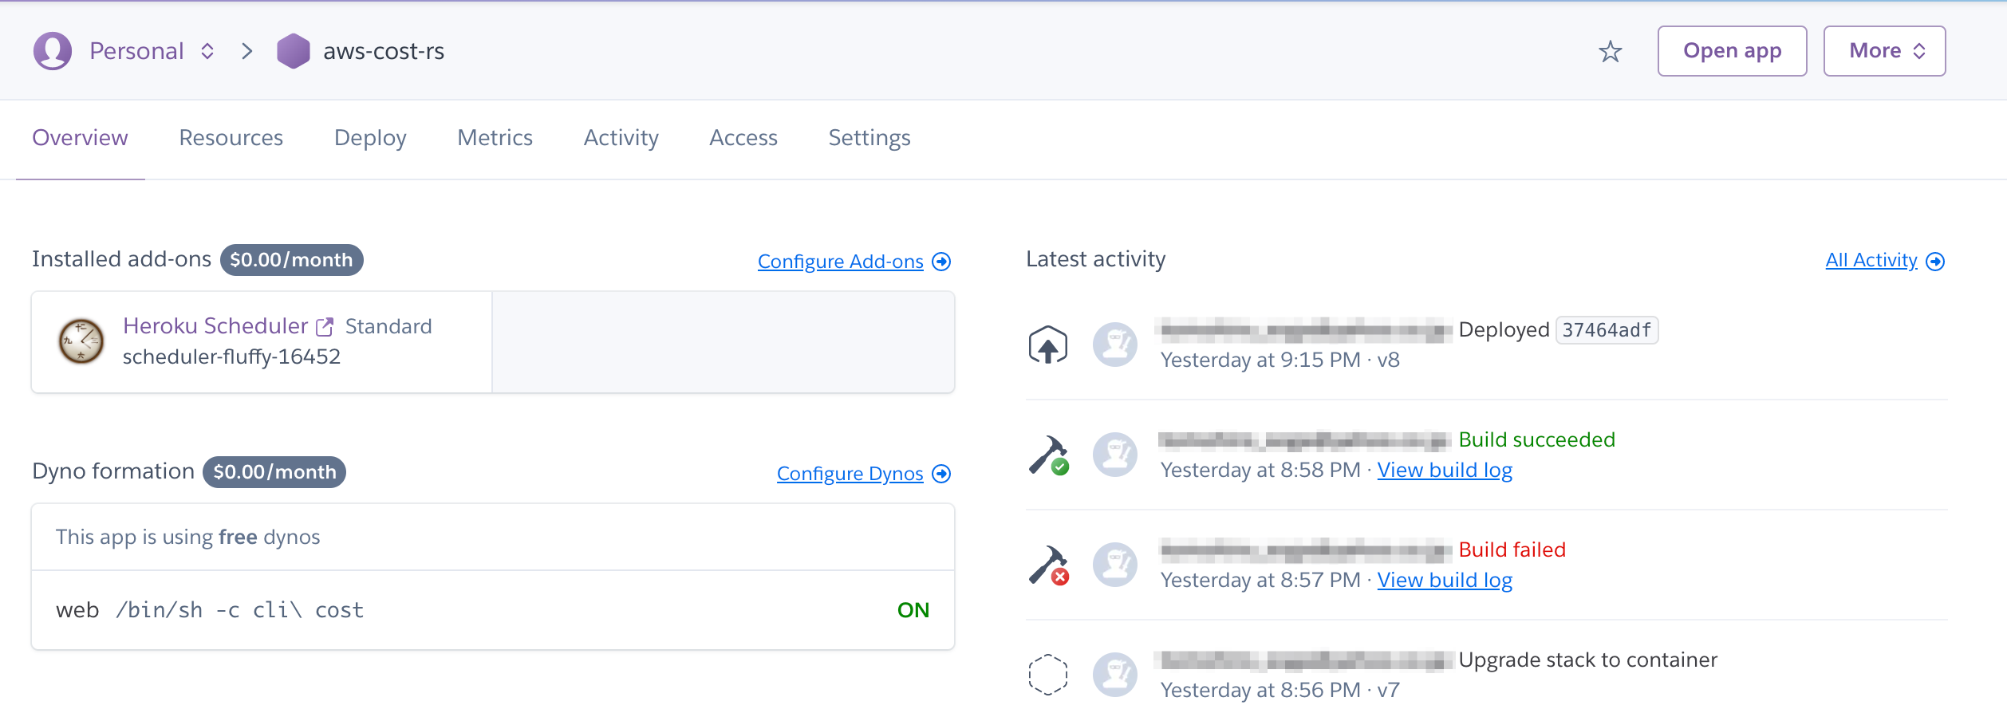Image resolution: width=2007 pixels, height=713 pixels.
Task: Click the arrow icon next to Configure Dynos
Action: click(x=942, y=474)
